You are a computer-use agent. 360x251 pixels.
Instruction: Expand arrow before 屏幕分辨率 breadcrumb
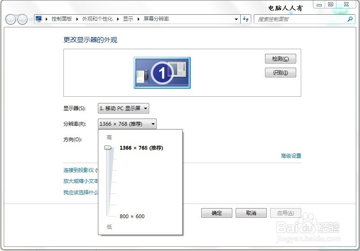(139, 19)
